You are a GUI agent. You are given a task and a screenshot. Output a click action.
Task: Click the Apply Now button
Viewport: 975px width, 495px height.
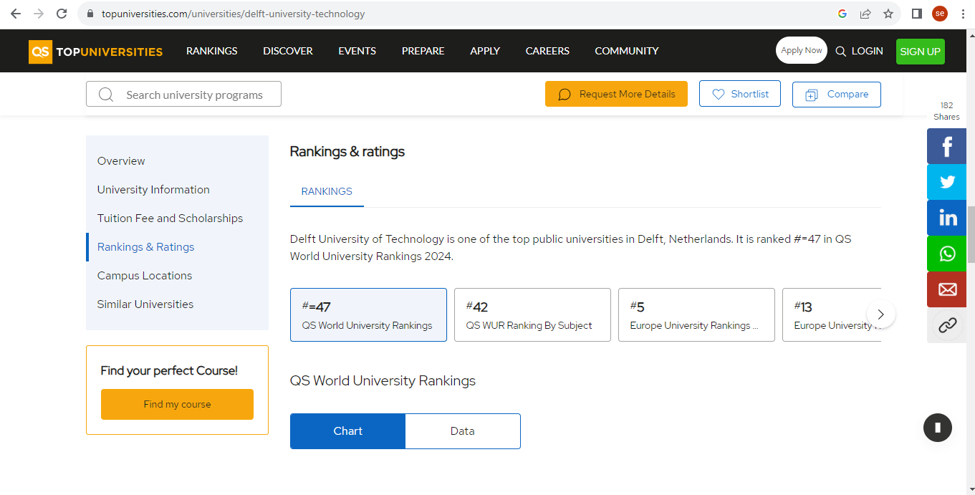point(802,51)
